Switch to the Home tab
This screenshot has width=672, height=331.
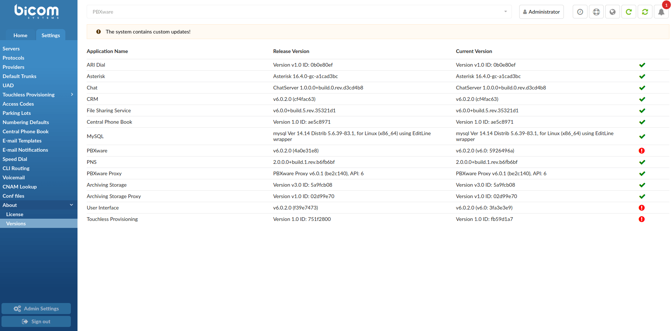coord(20,35)
